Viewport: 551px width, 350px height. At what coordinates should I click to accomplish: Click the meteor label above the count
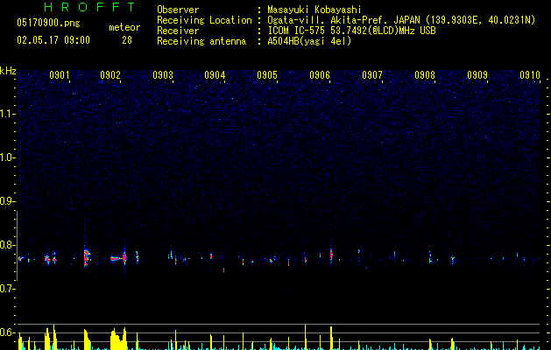124,27
